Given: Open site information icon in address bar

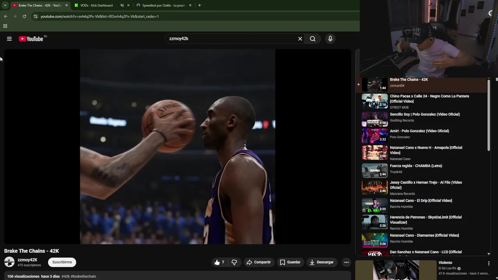Looking at the screenshot, I should coord(35,16).
